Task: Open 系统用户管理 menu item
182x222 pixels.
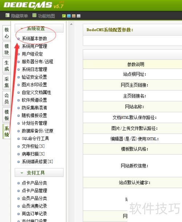Action: pos(34,46)
